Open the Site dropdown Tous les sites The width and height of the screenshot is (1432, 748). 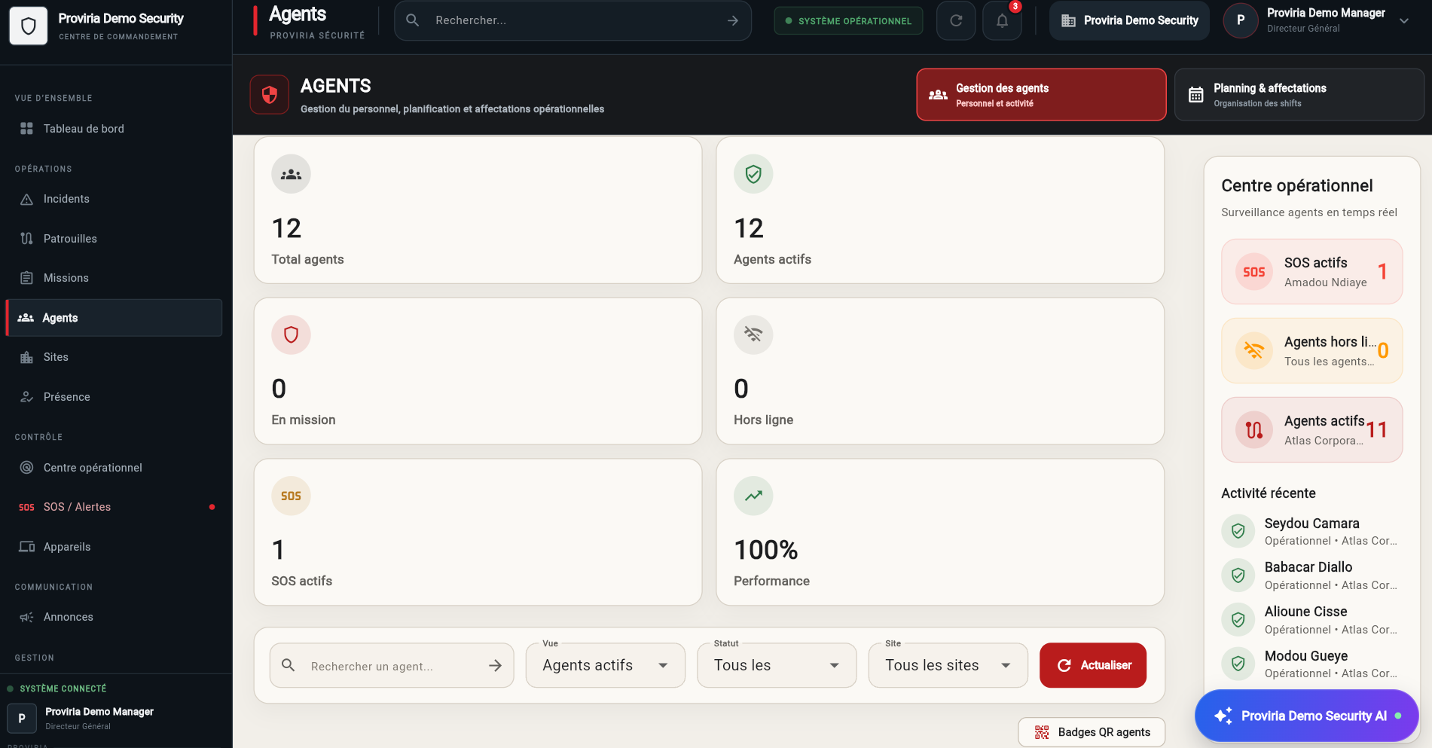(x=948, y=665)
